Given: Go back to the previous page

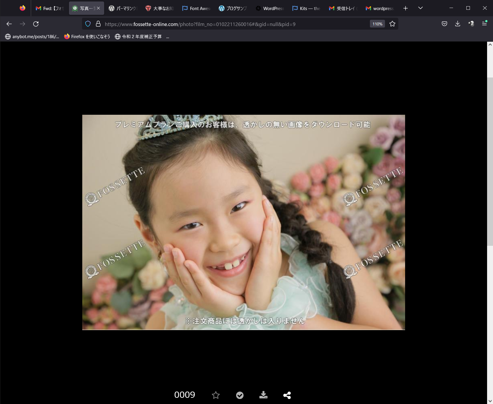Looking at the screenshot, I should coord(9,24).
